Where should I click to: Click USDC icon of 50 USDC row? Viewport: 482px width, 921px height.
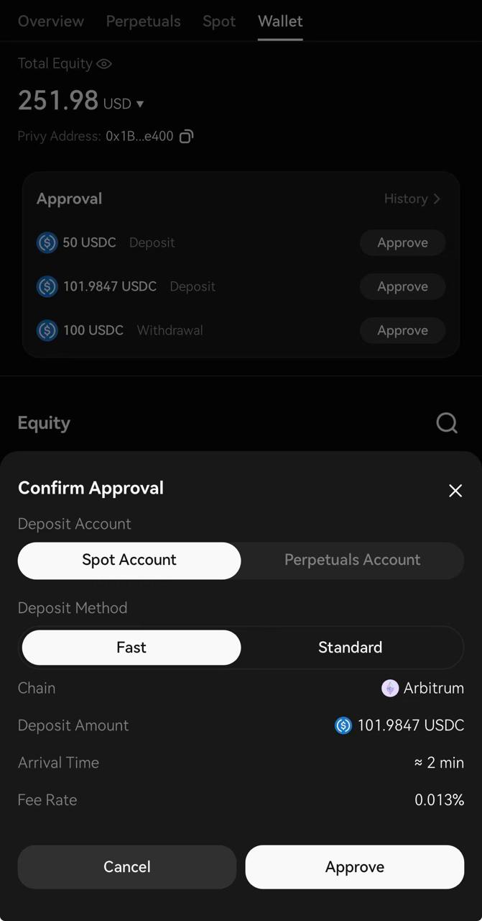pos(47,242)
